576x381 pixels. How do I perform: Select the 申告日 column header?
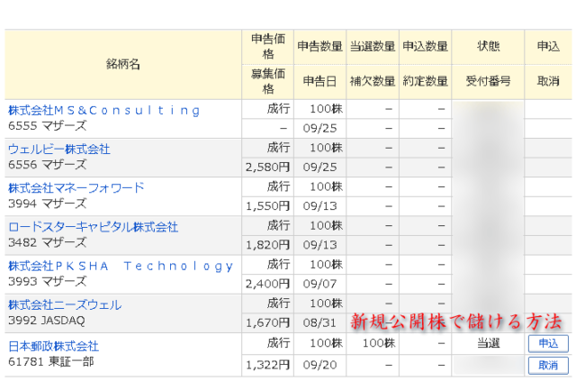coord(320,82)
